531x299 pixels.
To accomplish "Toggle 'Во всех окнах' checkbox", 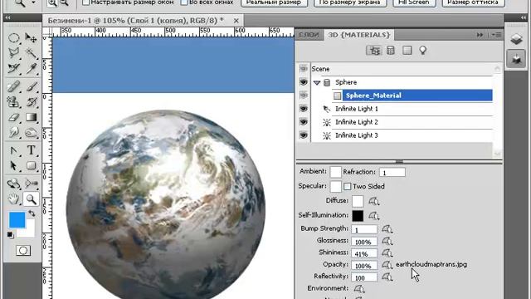I will [x=184, y=2].
